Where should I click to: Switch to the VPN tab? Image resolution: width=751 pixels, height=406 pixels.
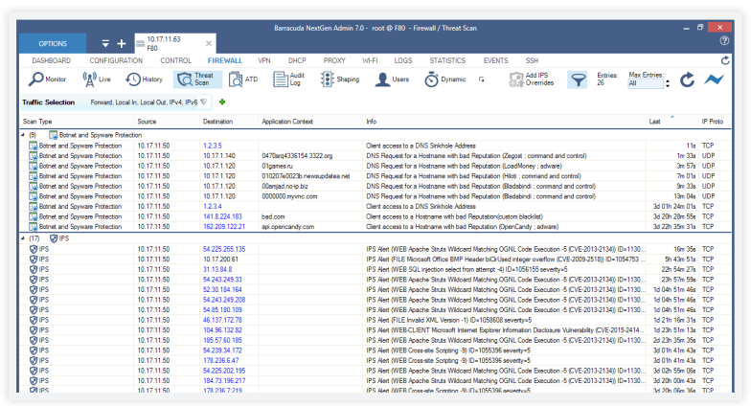point(264,61)
